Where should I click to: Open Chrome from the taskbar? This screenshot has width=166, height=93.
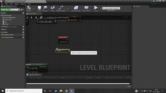click(66, 91)
